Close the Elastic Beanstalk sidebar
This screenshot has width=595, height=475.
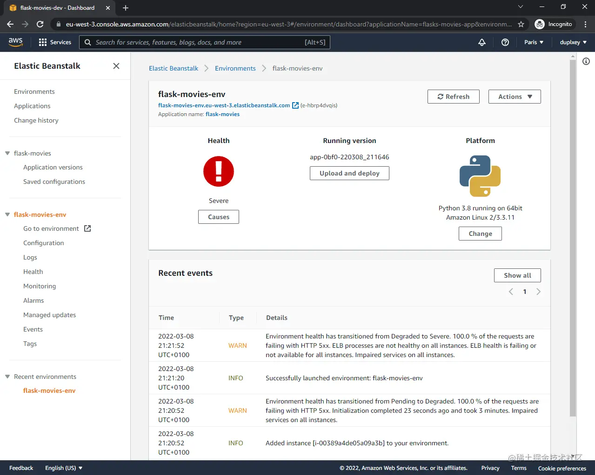point(116,66)
